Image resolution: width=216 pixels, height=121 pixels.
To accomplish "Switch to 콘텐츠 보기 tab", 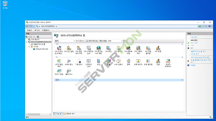I will point(69,114).
